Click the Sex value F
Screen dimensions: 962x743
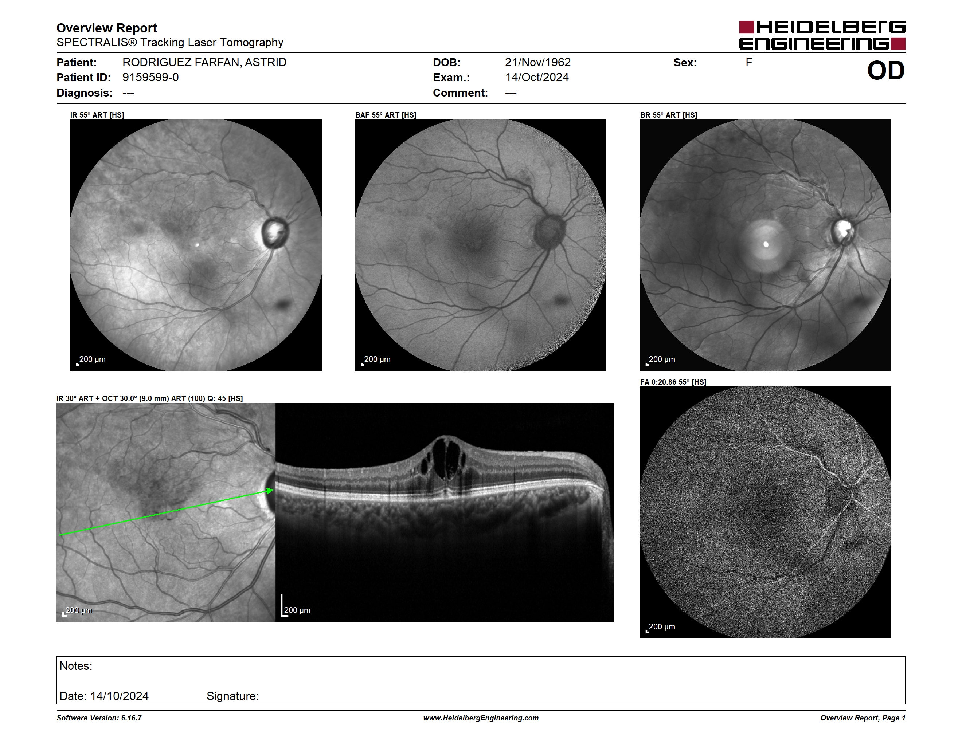tap(749, 63)
